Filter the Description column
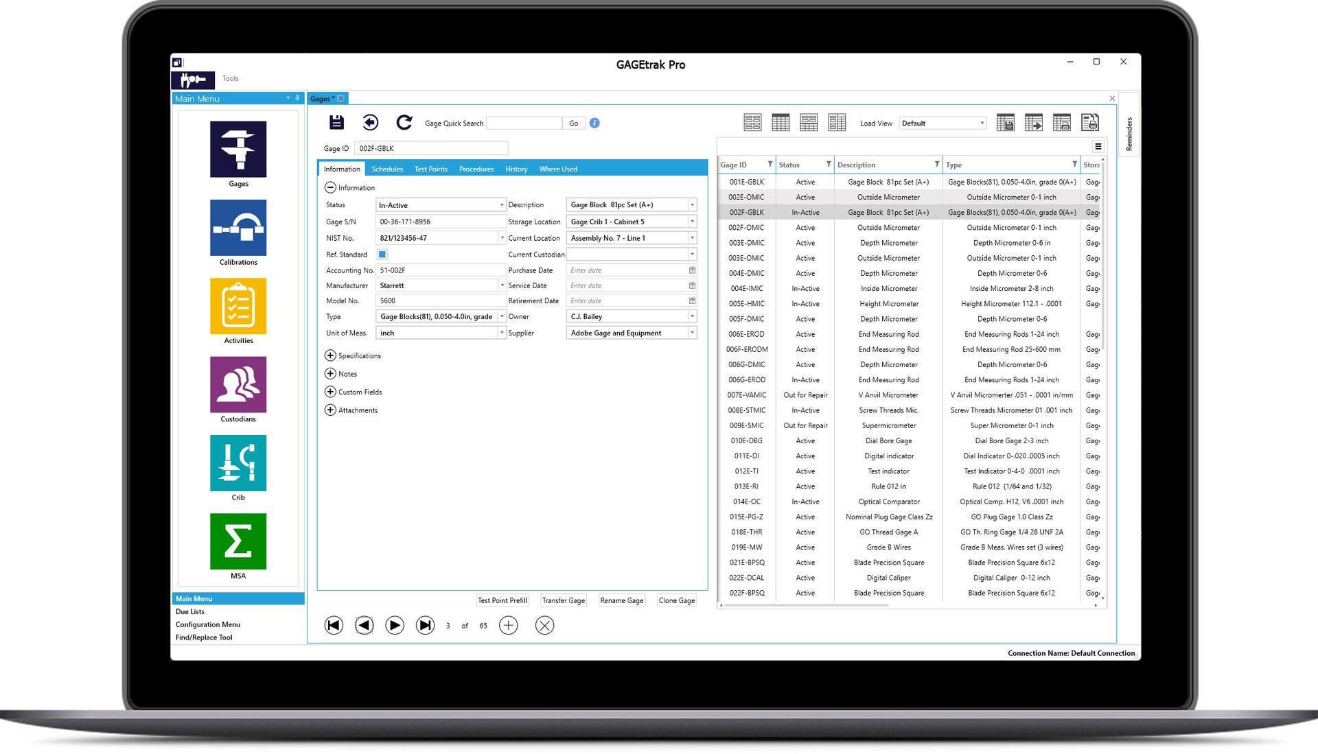 [937, 165]
